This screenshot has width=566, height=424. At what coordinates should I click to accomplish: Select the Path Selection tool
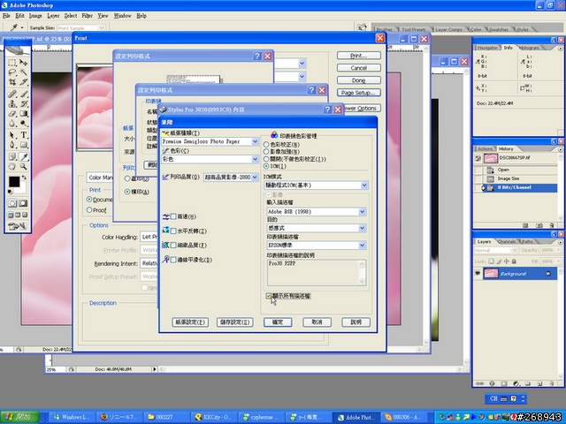[x=11, y=135]
